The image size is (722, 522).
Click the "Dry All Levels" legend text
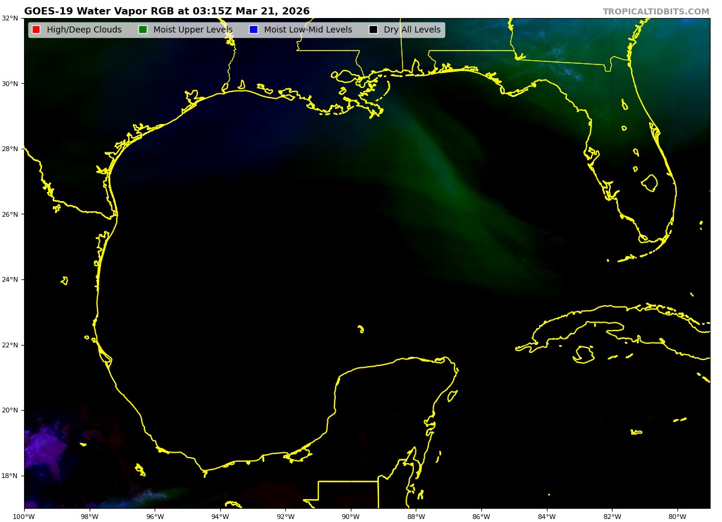[x=412, y=30]
